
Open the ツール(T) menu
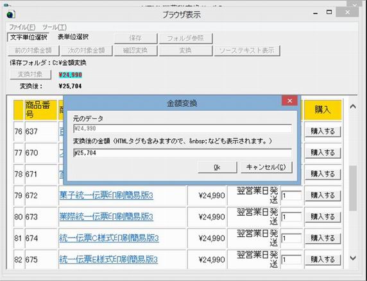pyautogui.click(x=55, y=27)
